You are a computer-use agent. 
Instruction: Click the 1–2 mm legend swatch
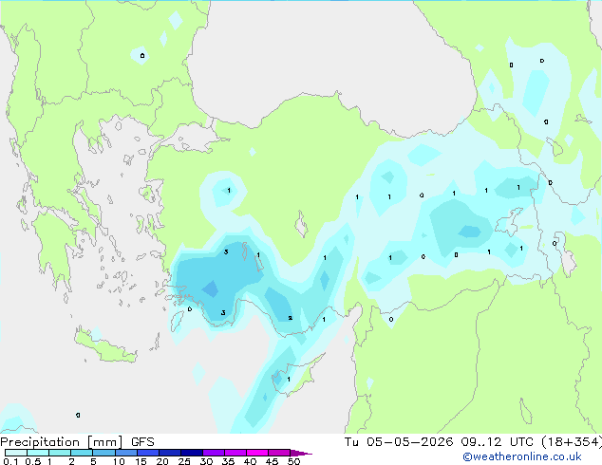coord(60,453)
